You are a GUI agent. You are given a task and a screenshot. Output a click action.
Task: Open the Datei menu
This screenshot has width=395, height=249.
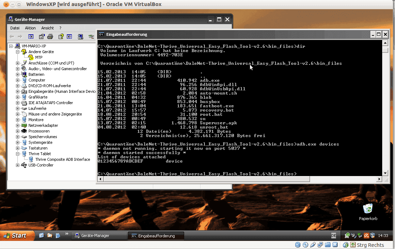tap(15, 28)
